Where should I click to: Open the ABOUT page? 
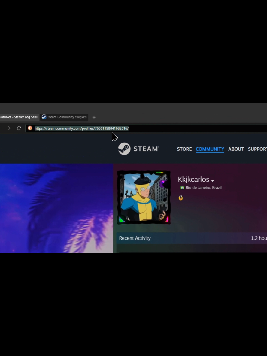point(236,149)
